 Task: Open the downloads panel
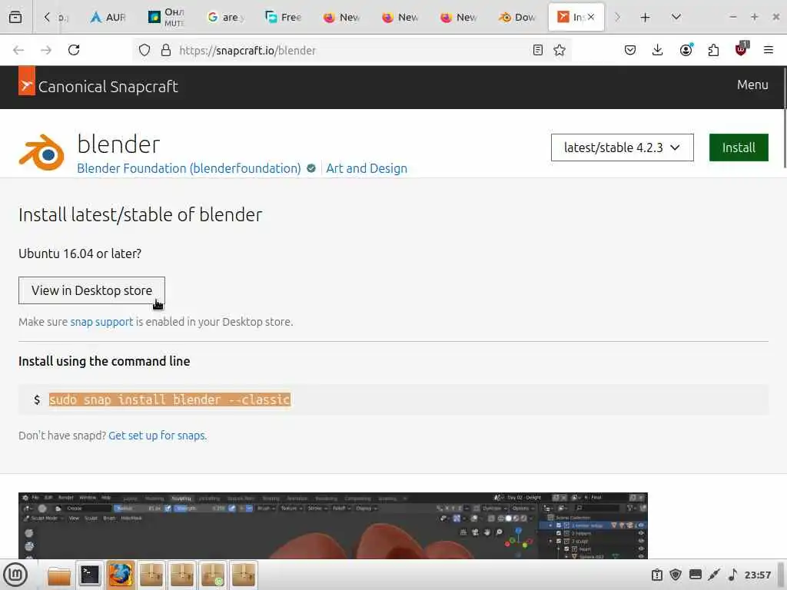[658, 50]
